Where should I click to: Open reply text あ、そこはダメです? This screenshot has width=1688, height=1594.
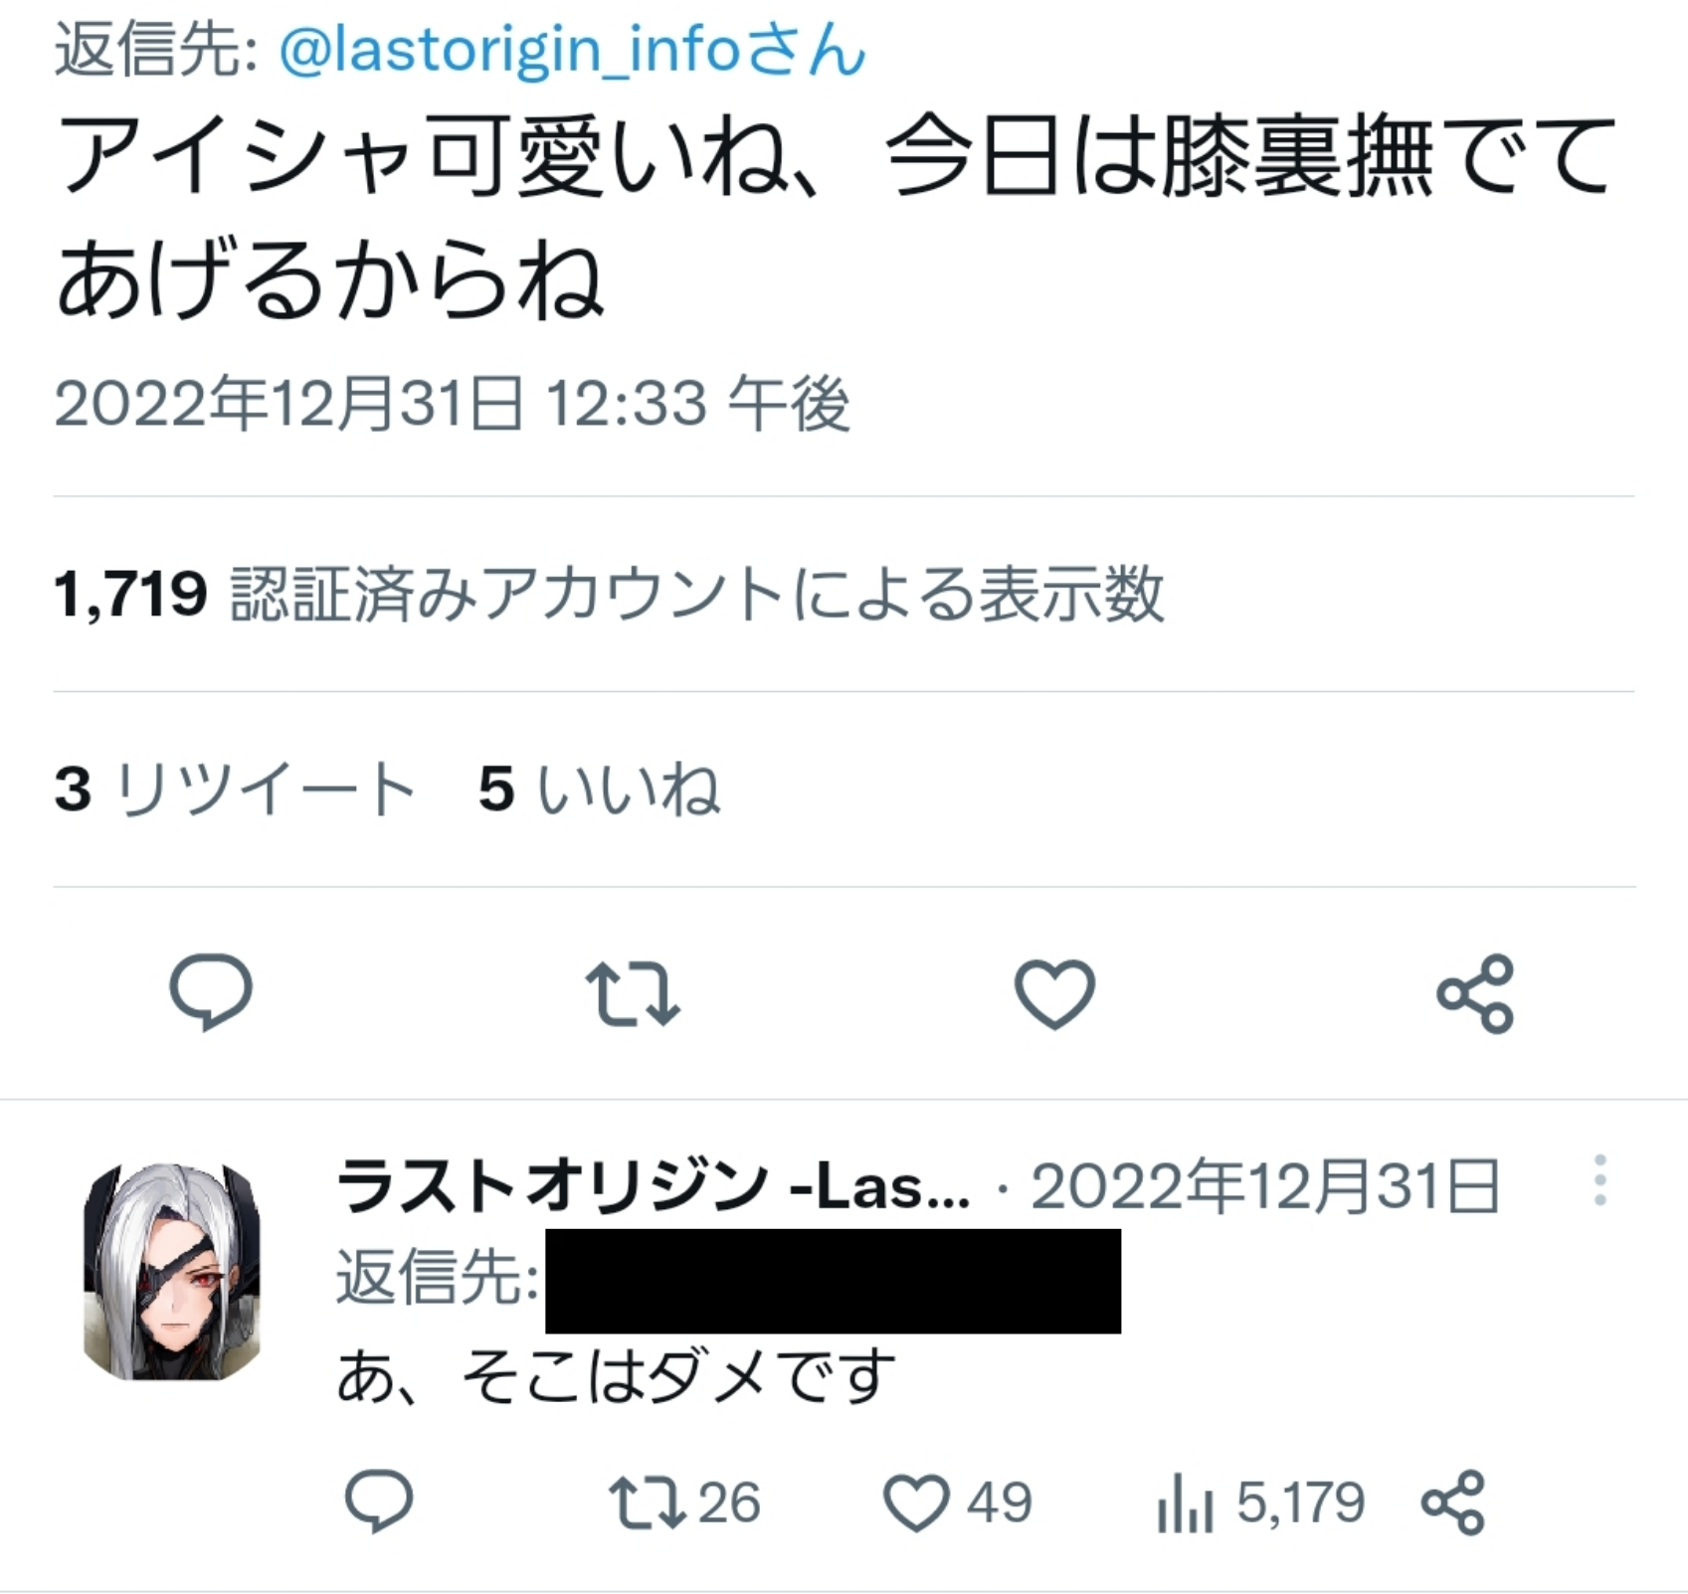coord(616,1375)
